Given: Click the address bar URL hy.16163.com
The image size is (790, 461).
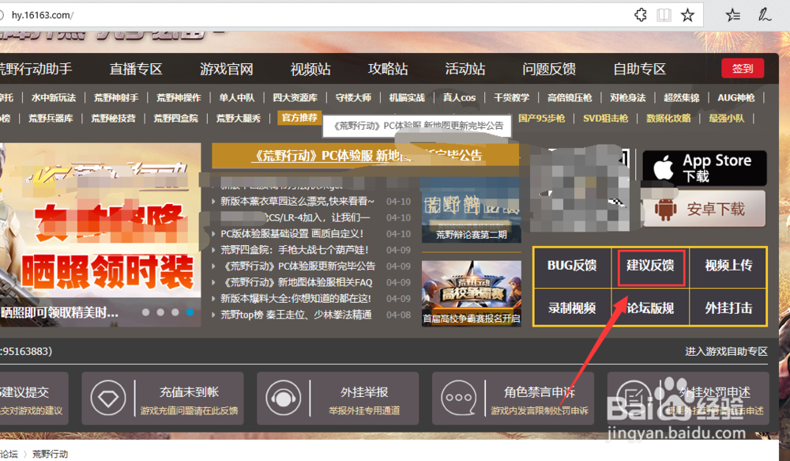Looking at the screenshot, I should point(43,15).
